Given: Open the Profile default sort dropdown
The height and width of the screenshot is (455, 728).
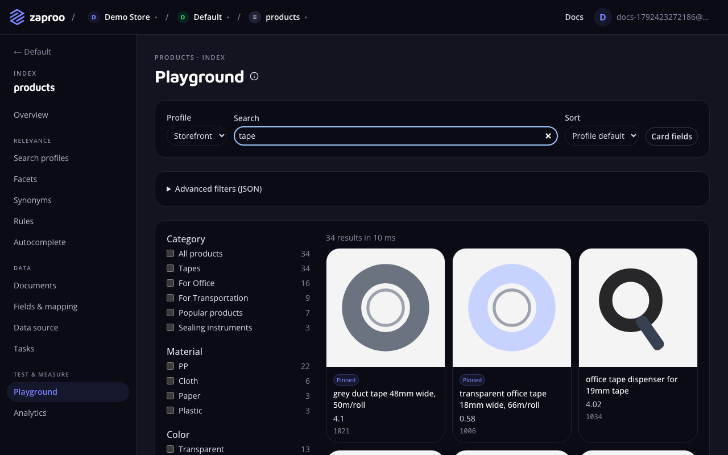Looking at the screenshot, I should tap(602, 136).
